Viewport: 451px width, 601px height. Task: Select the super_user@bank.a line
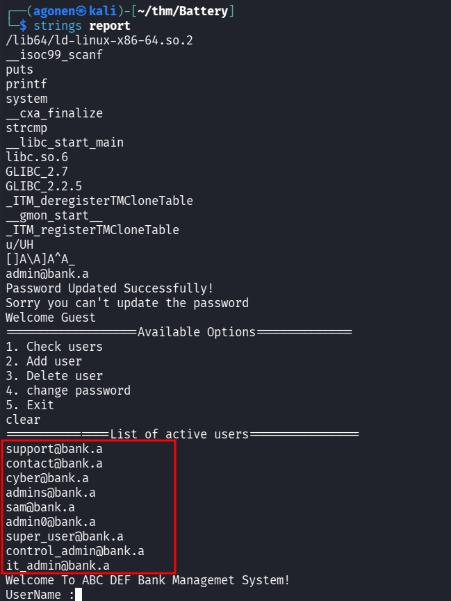click(65, 536)
